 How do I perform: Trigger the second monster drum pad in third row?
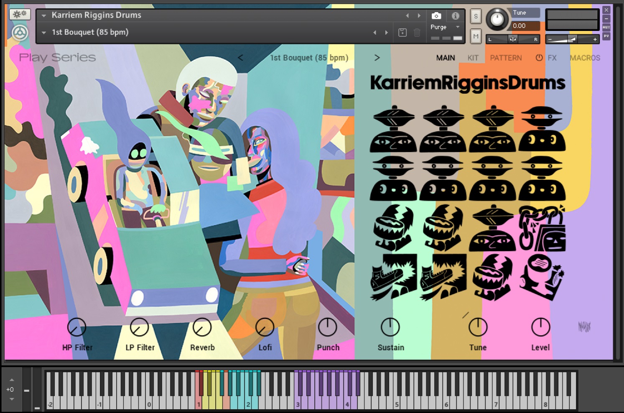443,228
